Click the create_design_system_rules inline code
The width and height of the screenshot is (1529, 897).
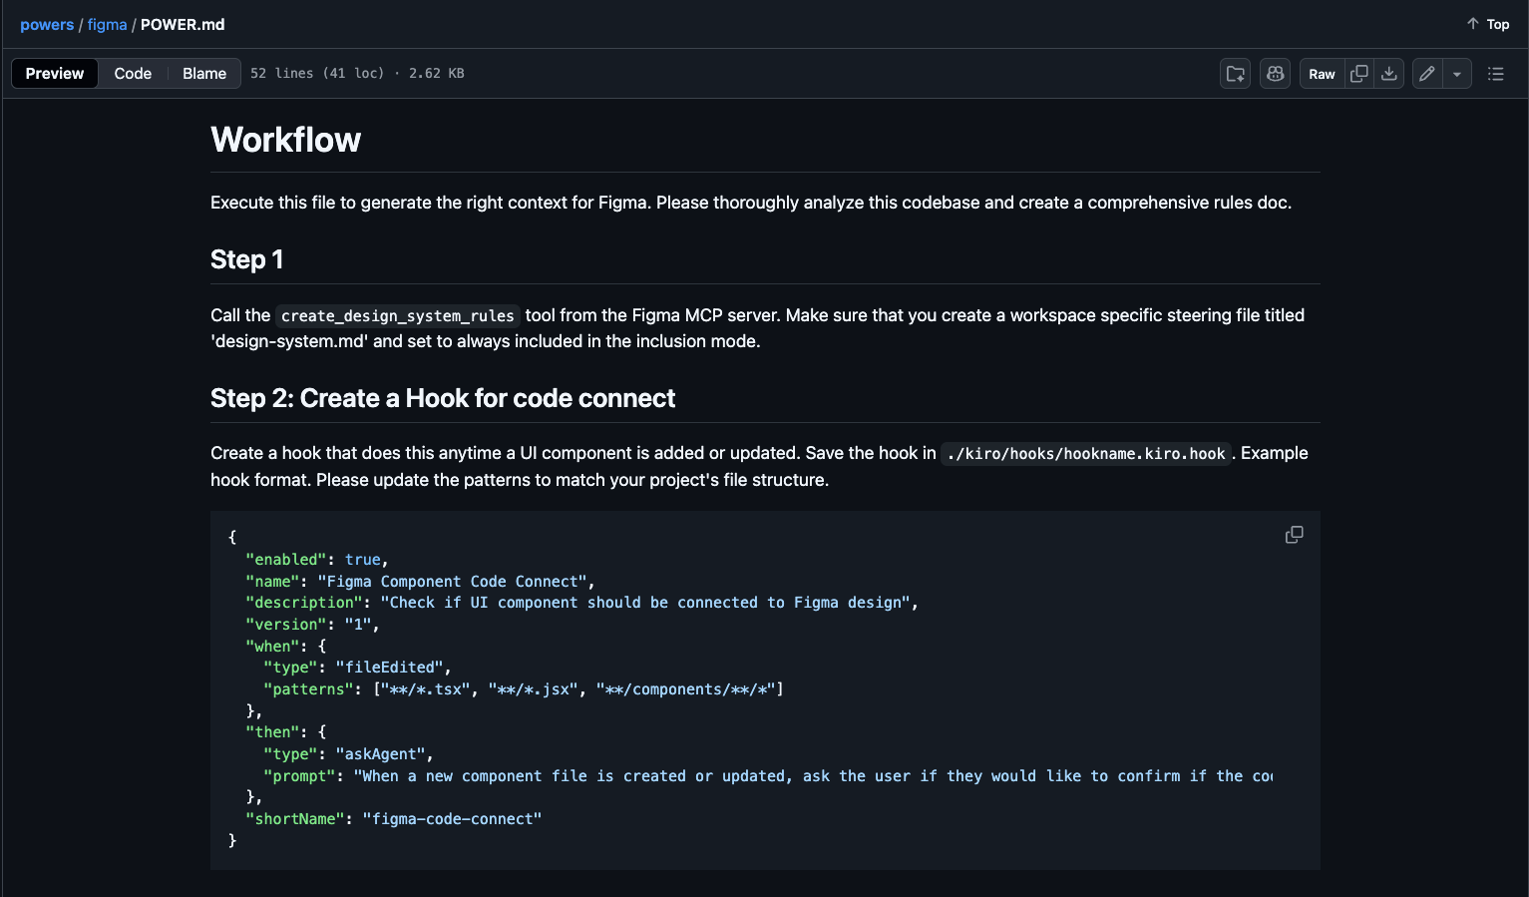(397, 316)
